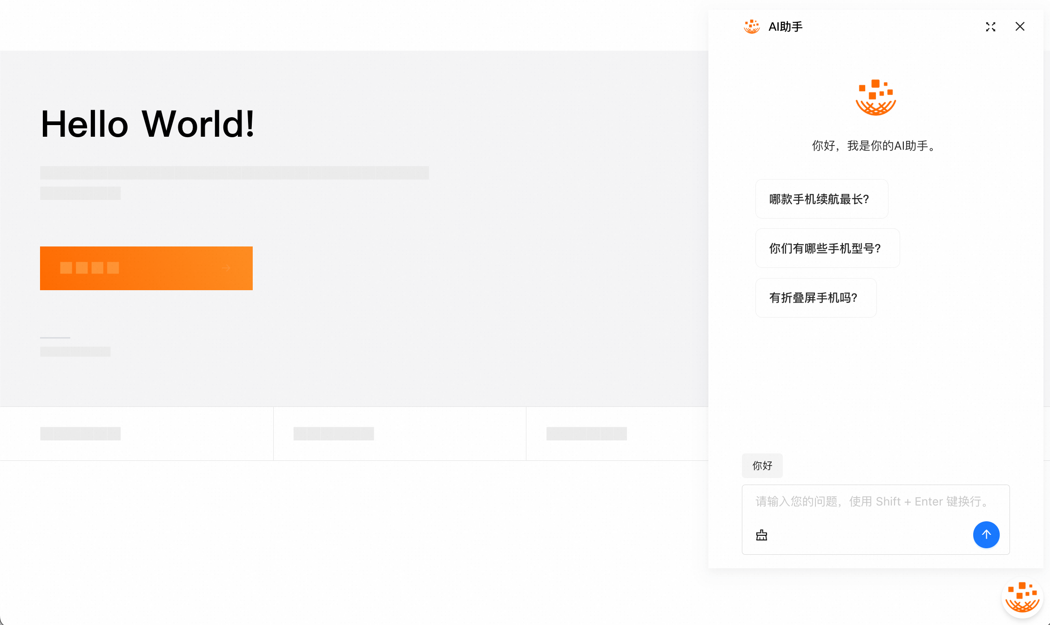Send message with blue arrow button
The image size is (1050, 625).
point(986,535)
